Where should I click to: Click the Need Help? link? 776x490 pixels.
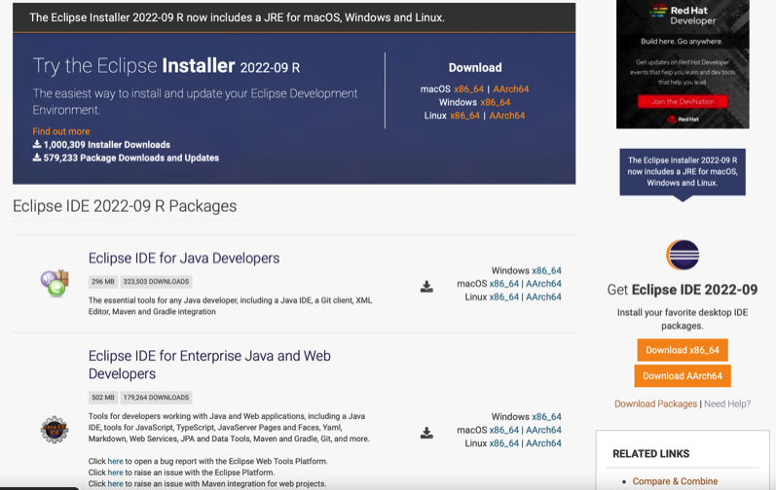727,403
